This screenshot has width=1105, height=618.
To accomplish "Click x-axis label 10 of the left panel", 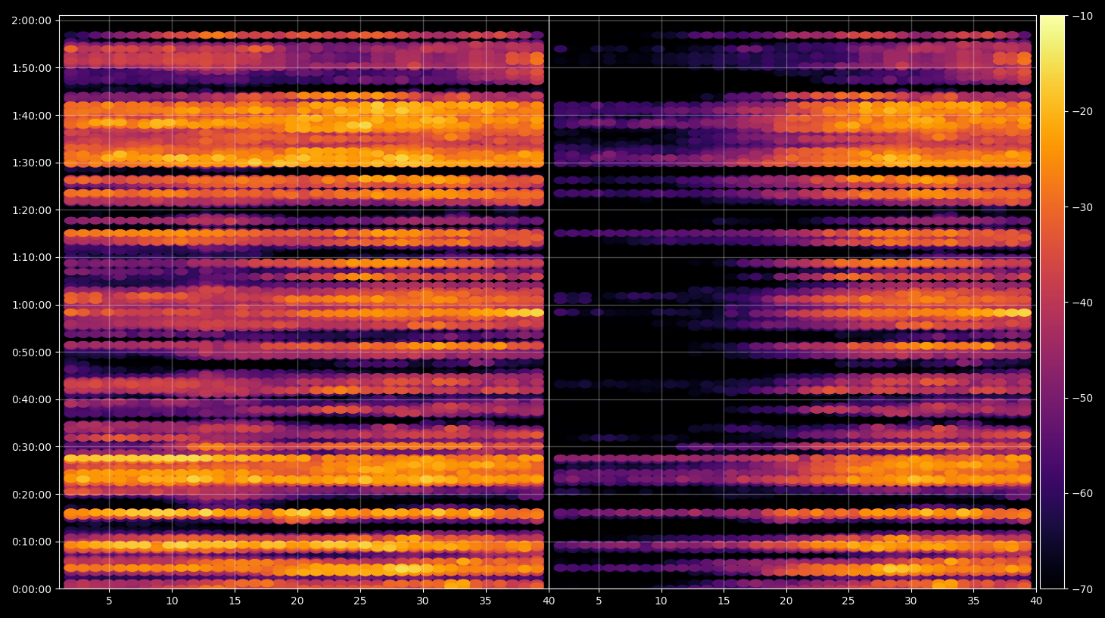I will [172, 601].
